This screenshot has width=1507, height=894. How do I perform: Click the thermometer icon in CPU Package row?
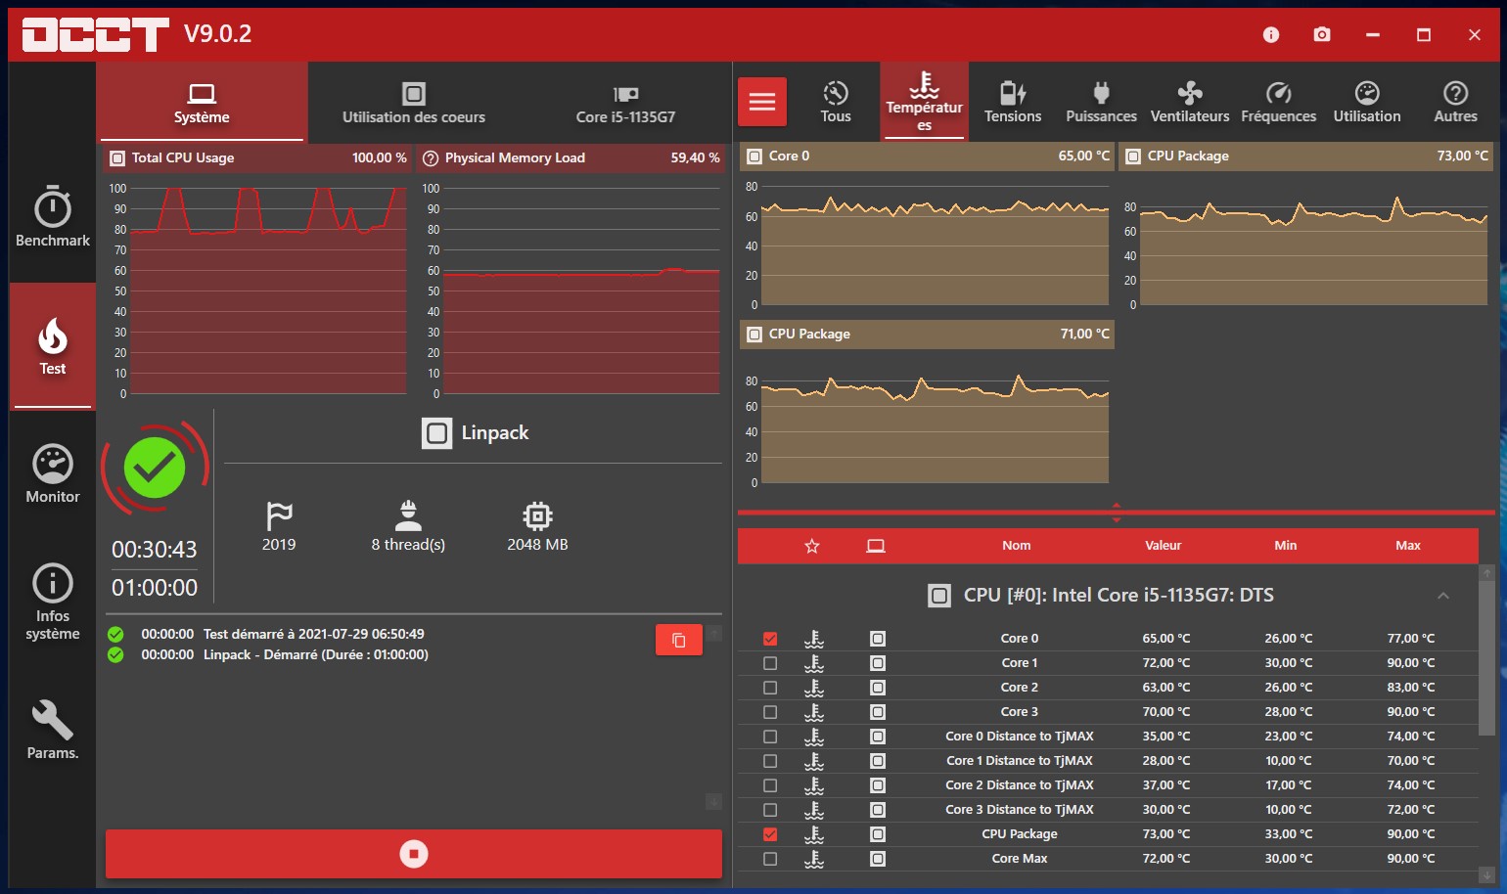(x=814, y=834)
